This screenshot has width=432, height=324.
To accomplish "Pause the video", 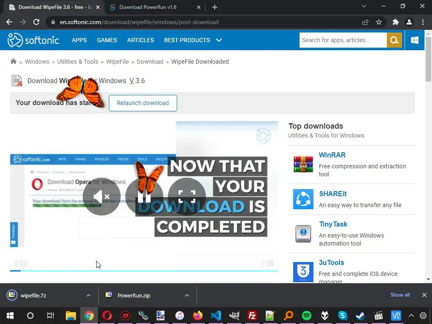I will (144, 197).
